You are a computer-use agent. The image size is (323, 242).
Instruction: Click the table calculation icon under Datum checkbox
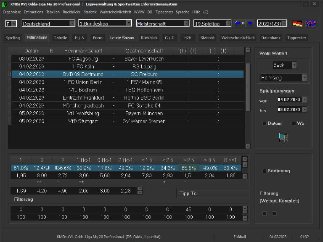tap(283, 137)
